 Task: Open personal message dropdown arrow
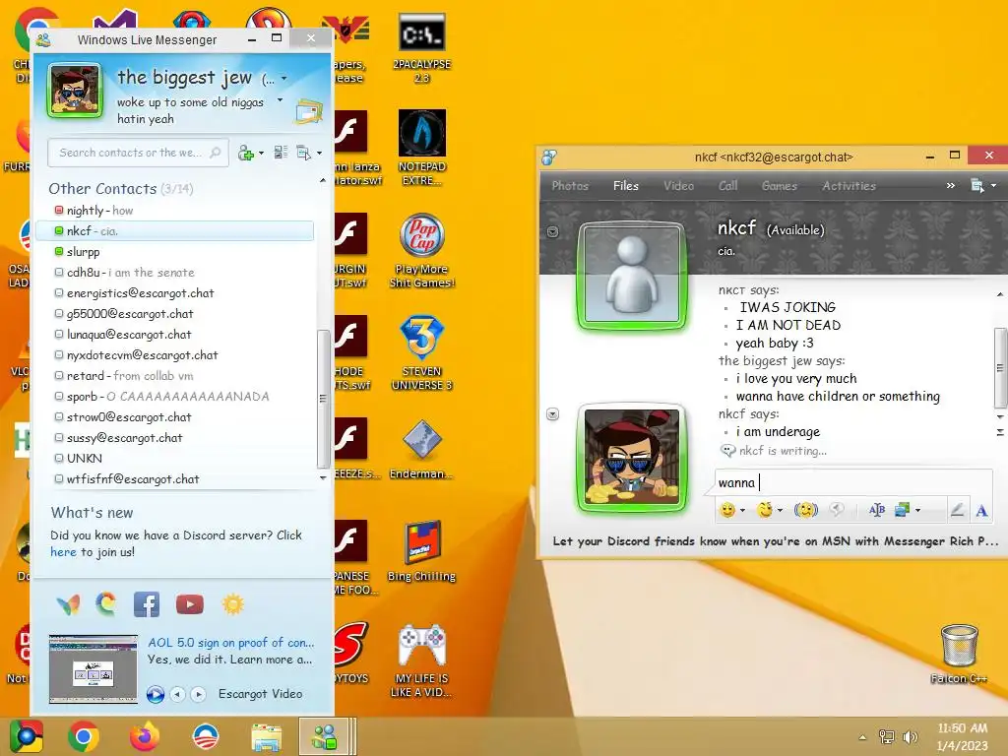[x=280, y=100]
